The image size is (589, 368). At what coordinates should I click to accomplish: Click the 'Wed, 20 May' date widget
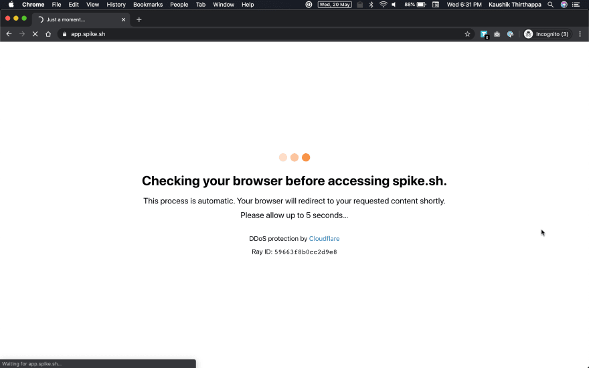[335, 5]
